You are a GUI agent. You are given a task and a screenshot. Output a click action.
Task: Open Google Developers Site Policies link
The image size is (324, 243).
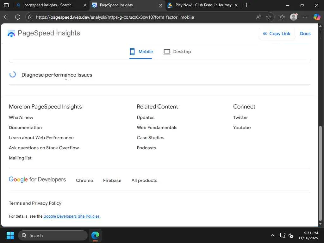(72, 216)
